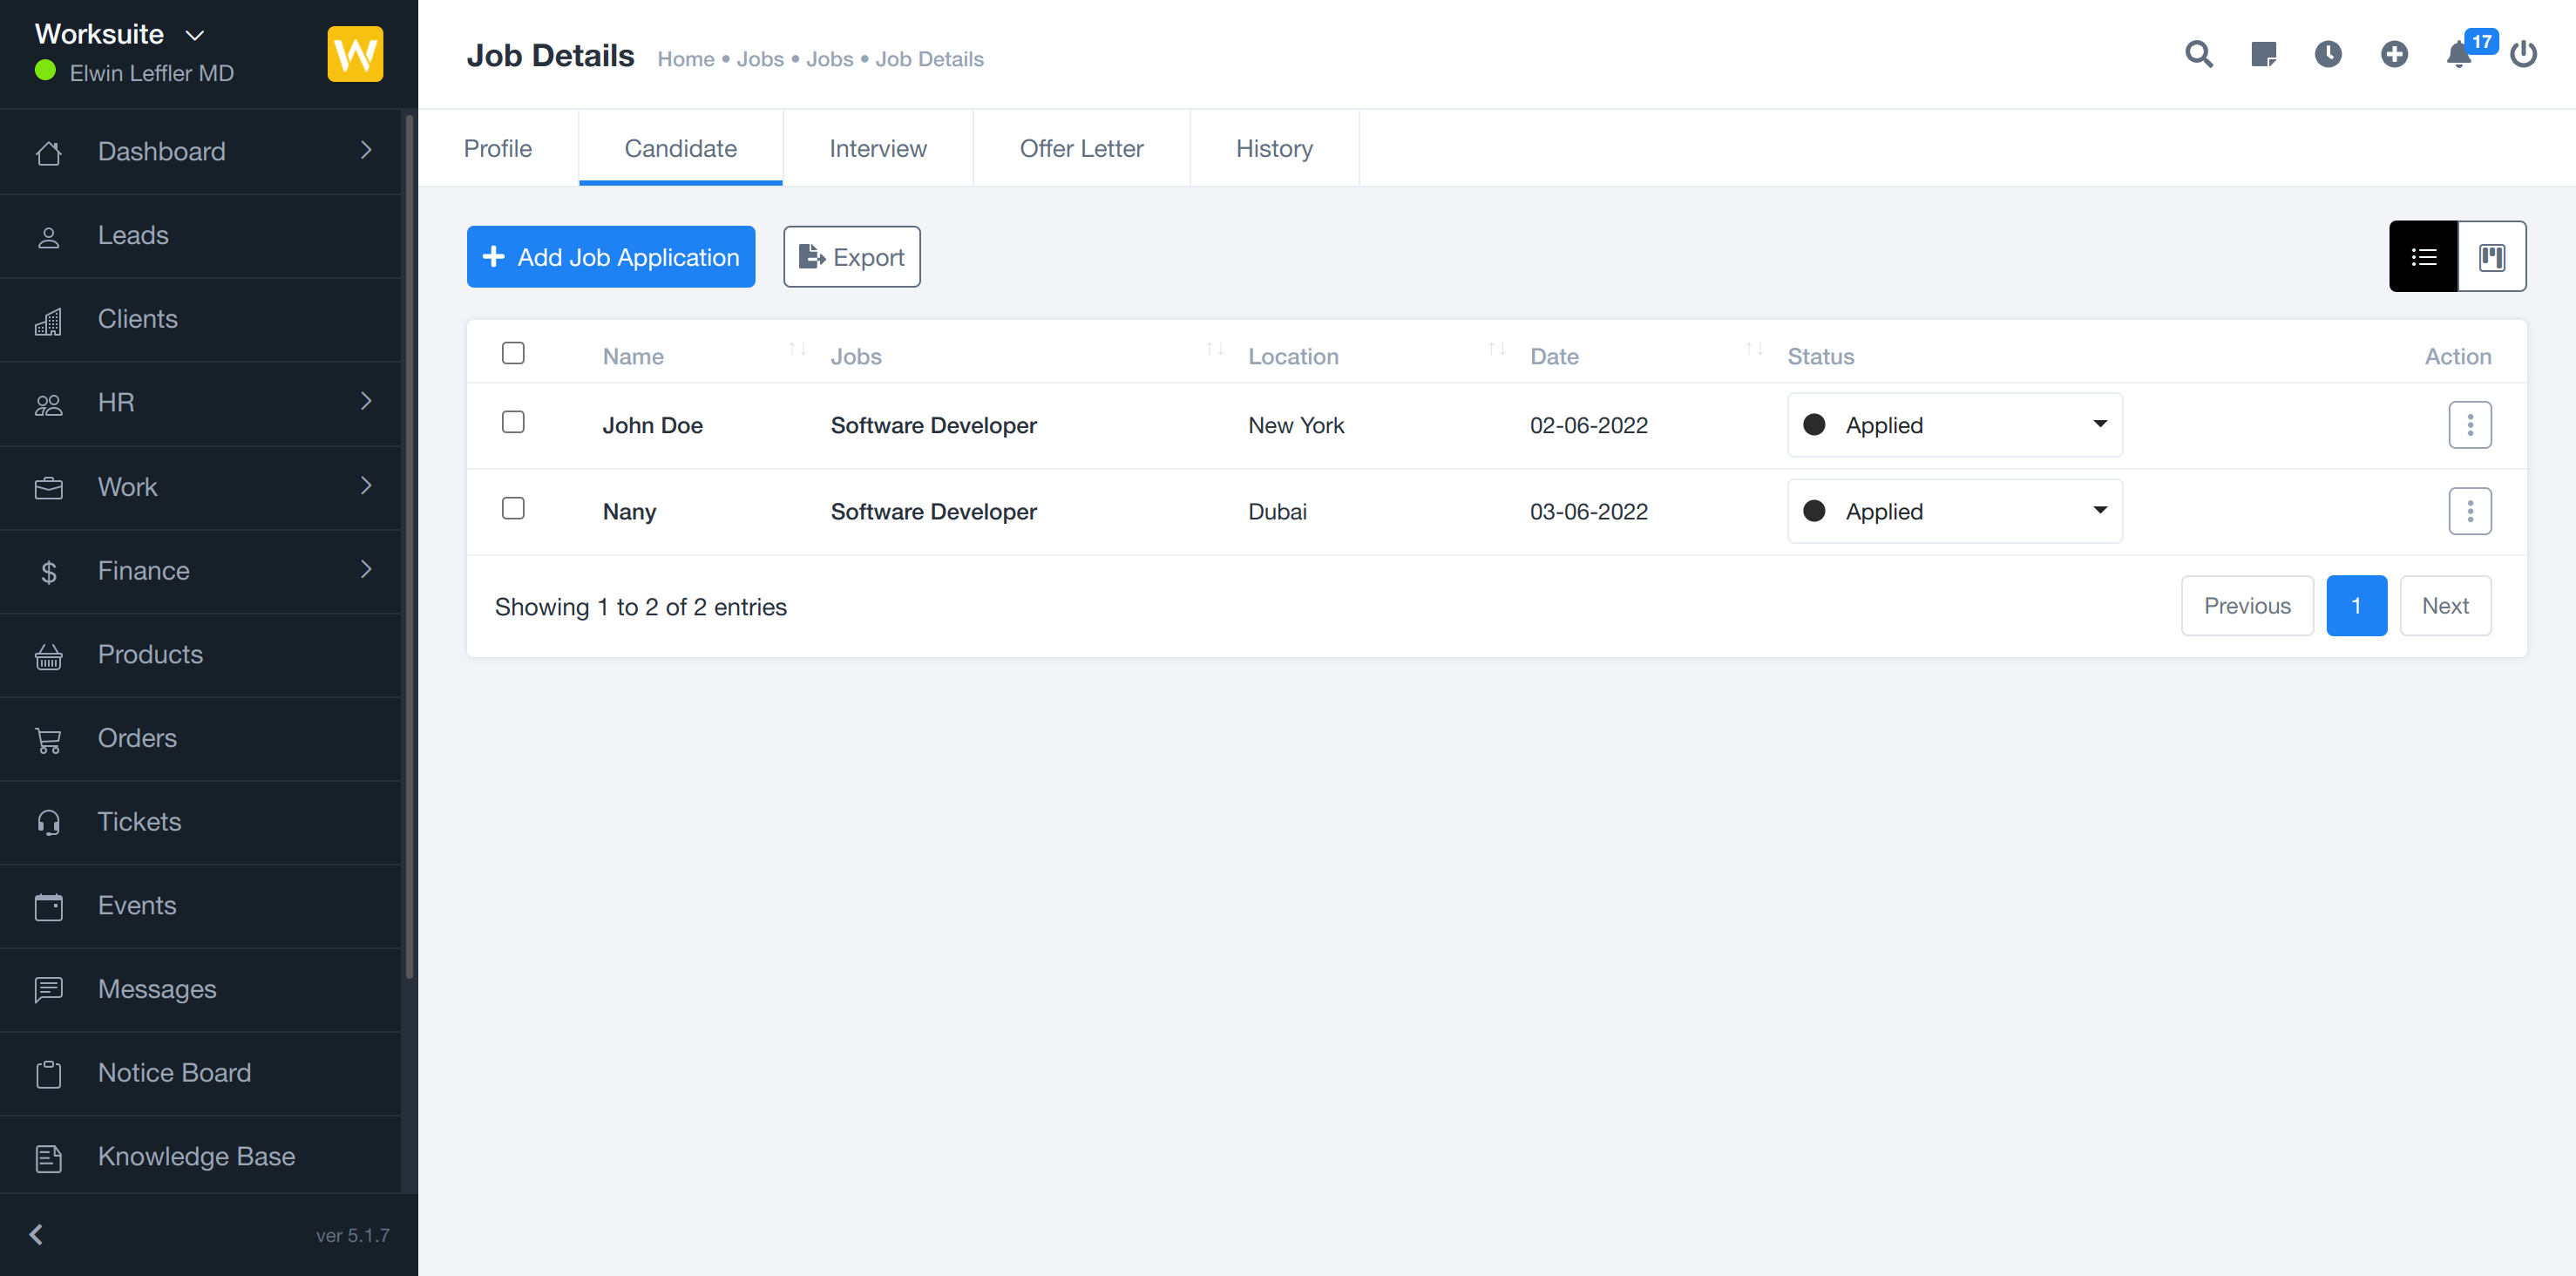Open notifications bell with 17 badge
This screenshot has width=2576, height=1276.
tap(2459, 54)
